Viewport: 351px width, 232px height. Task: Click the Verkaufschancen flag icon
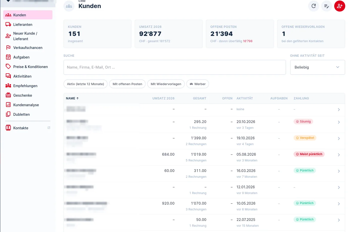(8, 47)
